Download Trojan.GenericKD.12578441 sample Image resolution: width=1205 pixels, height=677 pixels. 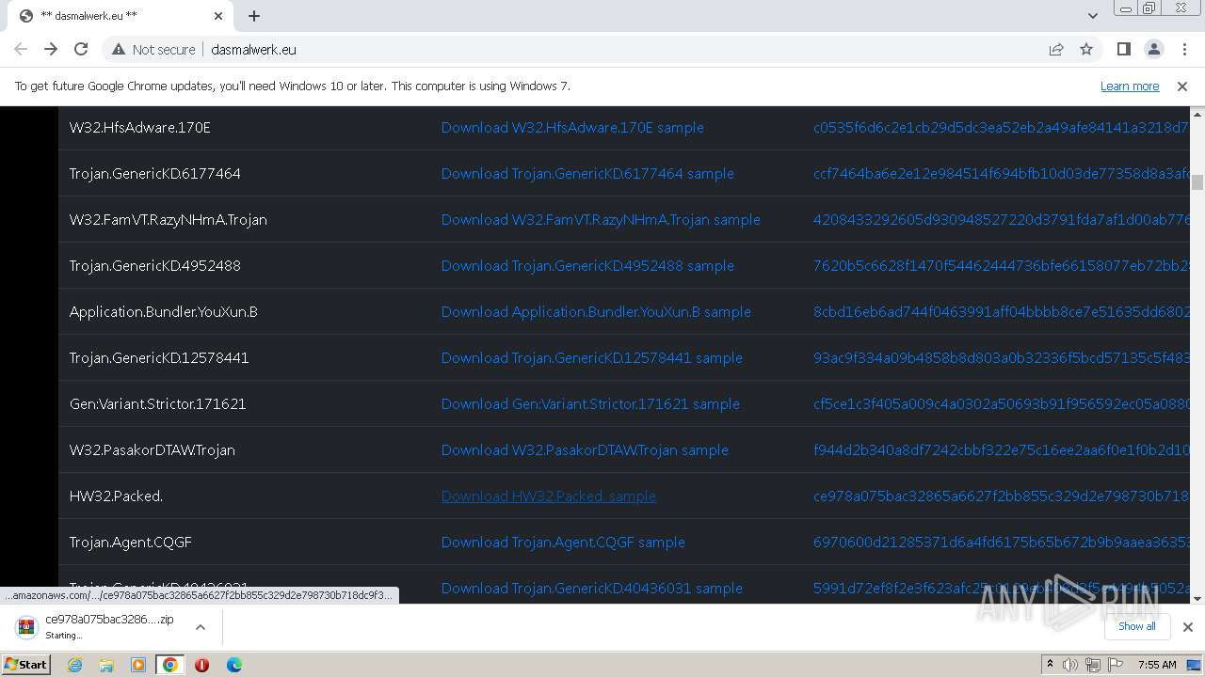[x=592, y=357]
